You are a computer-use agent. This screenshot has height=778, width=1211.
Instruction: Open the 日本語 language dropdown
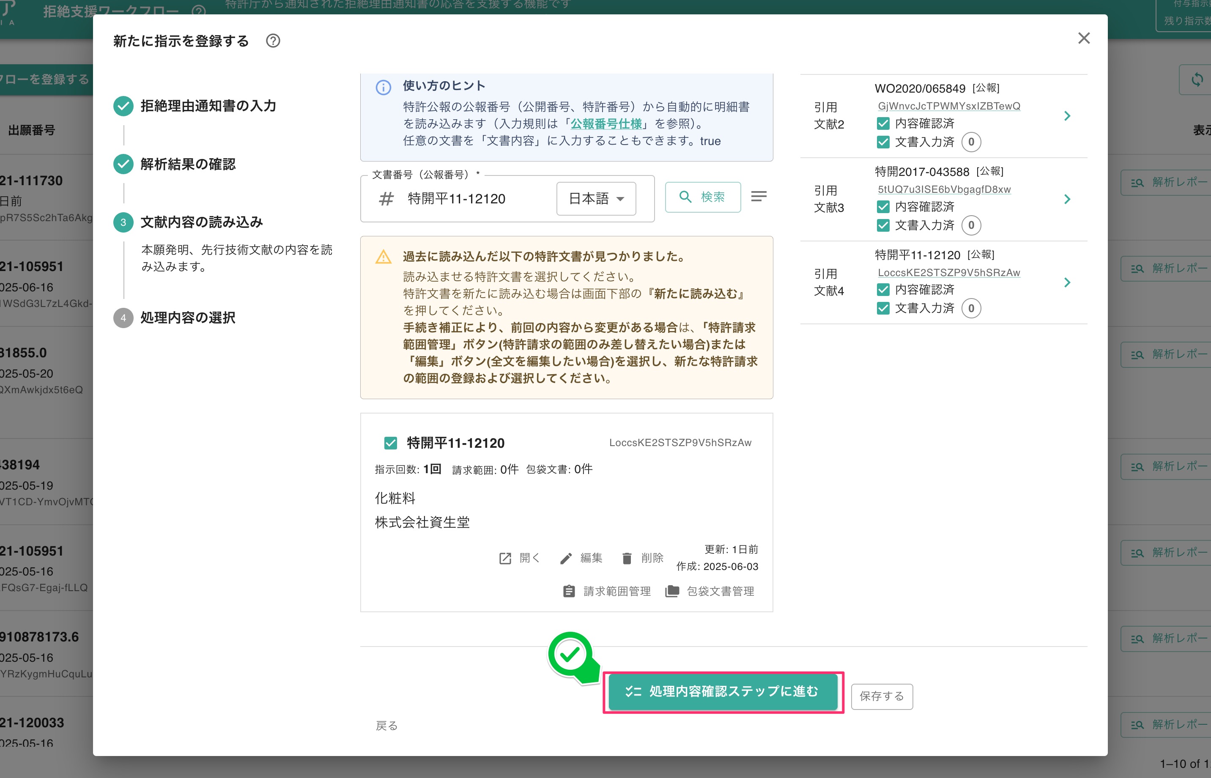596,199
